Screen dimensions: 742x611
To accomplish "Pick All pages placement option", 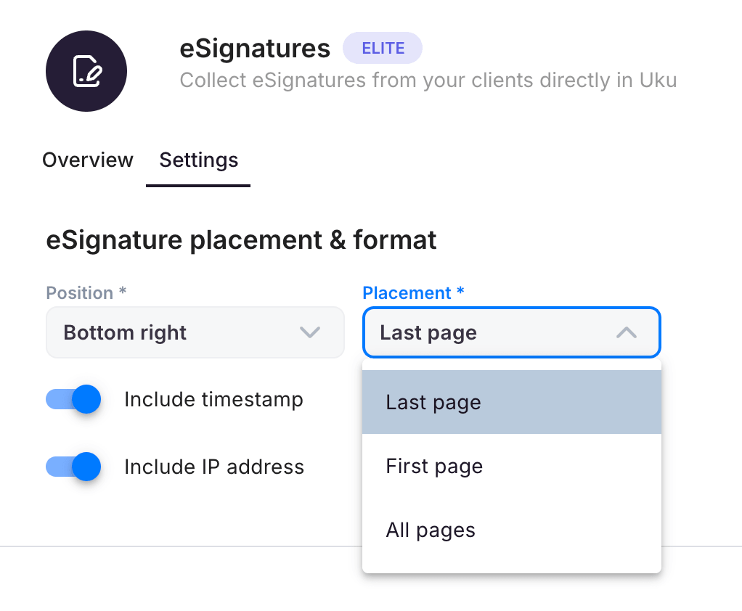I will 512,530.
